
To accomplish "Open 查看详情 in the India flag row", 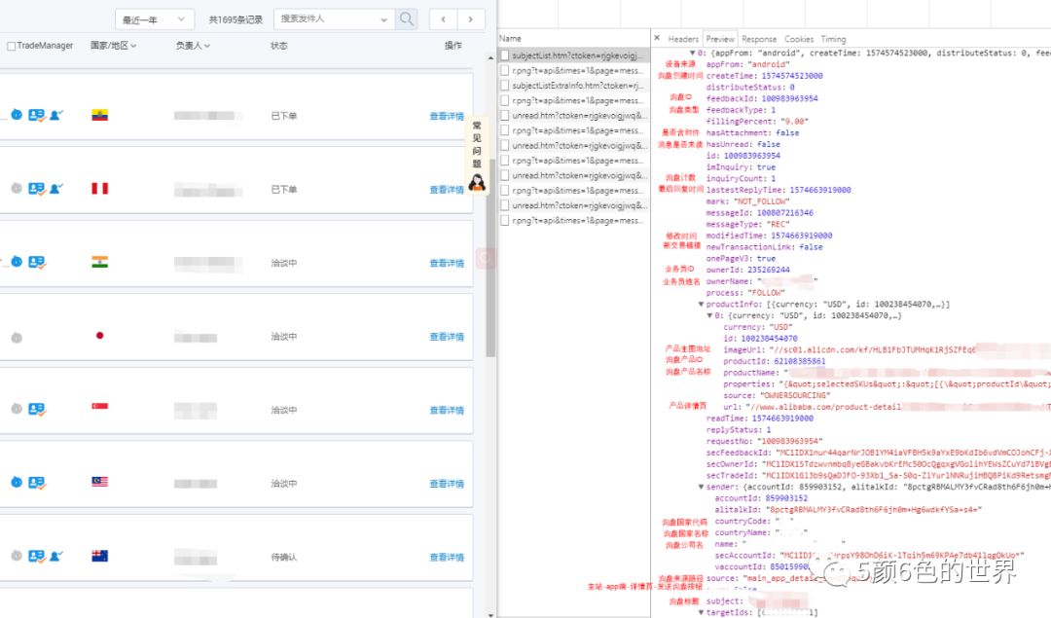I will (447, 264).
